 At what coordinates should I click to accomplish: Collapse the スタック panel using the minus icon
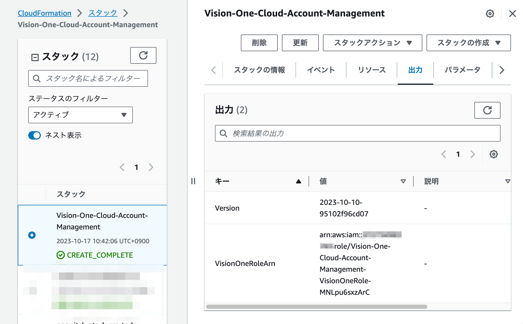pos(35,56)
